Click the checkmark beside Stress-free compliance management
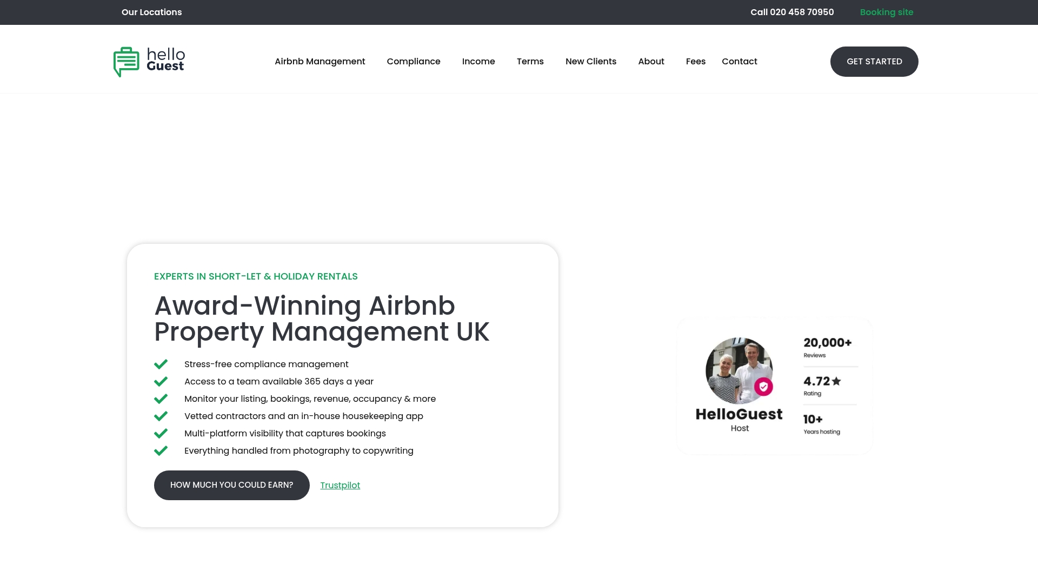Screen dimensions: 1038x584 161,364
